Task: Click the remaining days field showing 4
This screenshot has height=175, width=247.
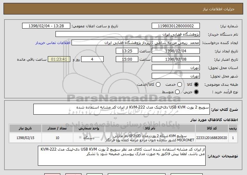Action: pyautogui.click(x=92, y=59)
